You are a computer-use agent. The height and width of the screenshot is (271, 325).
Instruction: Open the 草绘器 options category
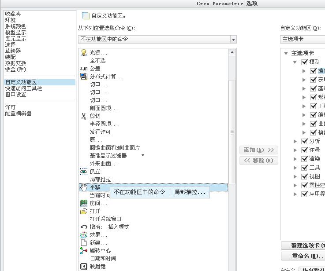click(13, 51)
